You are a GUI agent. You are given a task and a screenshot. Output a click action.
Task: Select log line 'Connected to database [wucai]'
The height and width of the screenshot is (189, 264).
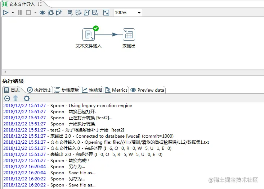(x=88, y=136)
